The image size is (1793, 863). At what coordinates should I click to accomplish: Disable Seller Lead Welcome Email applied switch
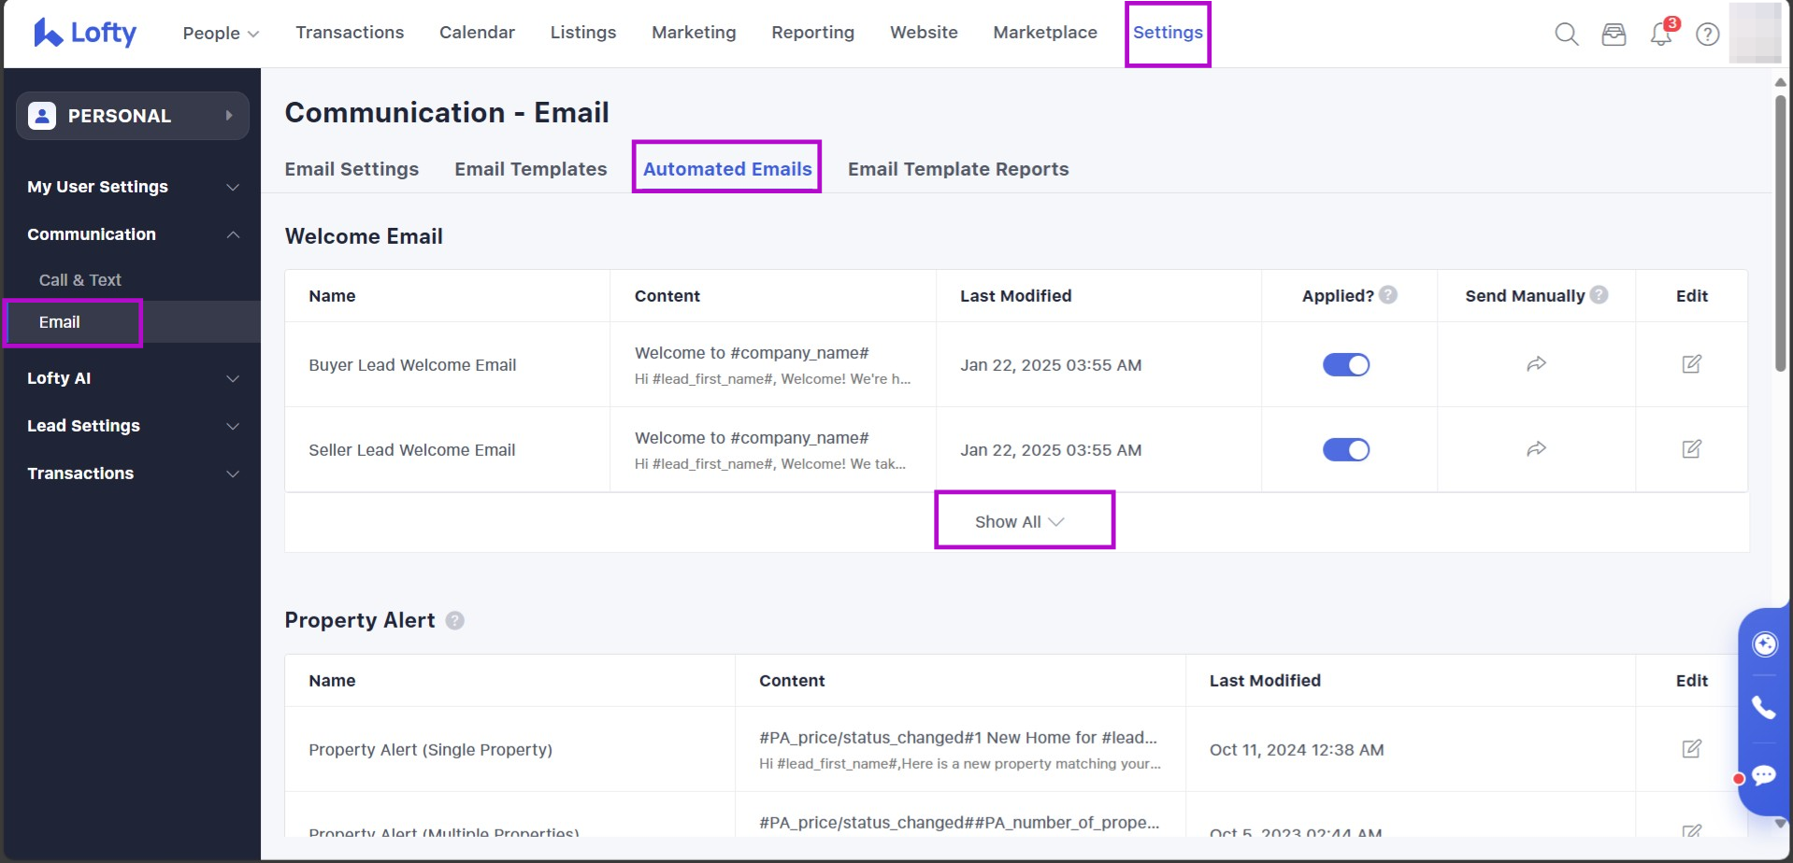(1345, 450)
